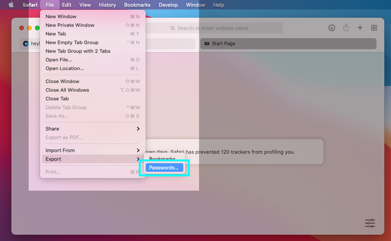Open the Apple menu
The height and width of the screenshot is (241, 391).
[11, 5]
